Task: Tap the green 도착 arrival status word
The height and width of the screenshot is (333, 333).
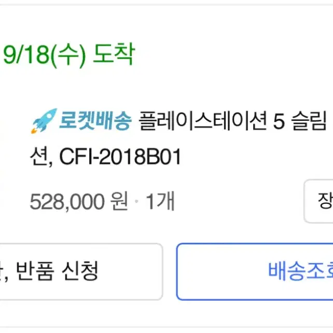Action: point(114,53)
